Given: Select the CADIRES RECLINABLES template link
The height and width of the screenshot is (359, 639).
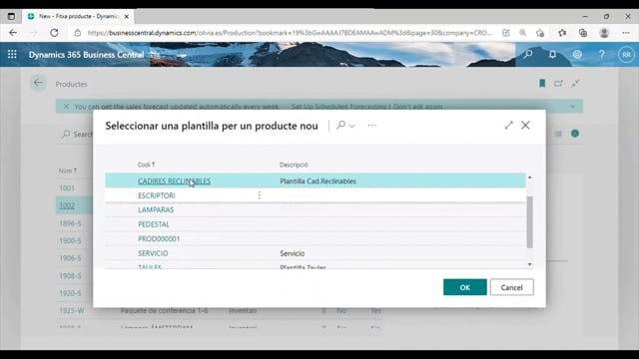Looking at the screenshot, I should pyautogui.click(x=174, y=181).
